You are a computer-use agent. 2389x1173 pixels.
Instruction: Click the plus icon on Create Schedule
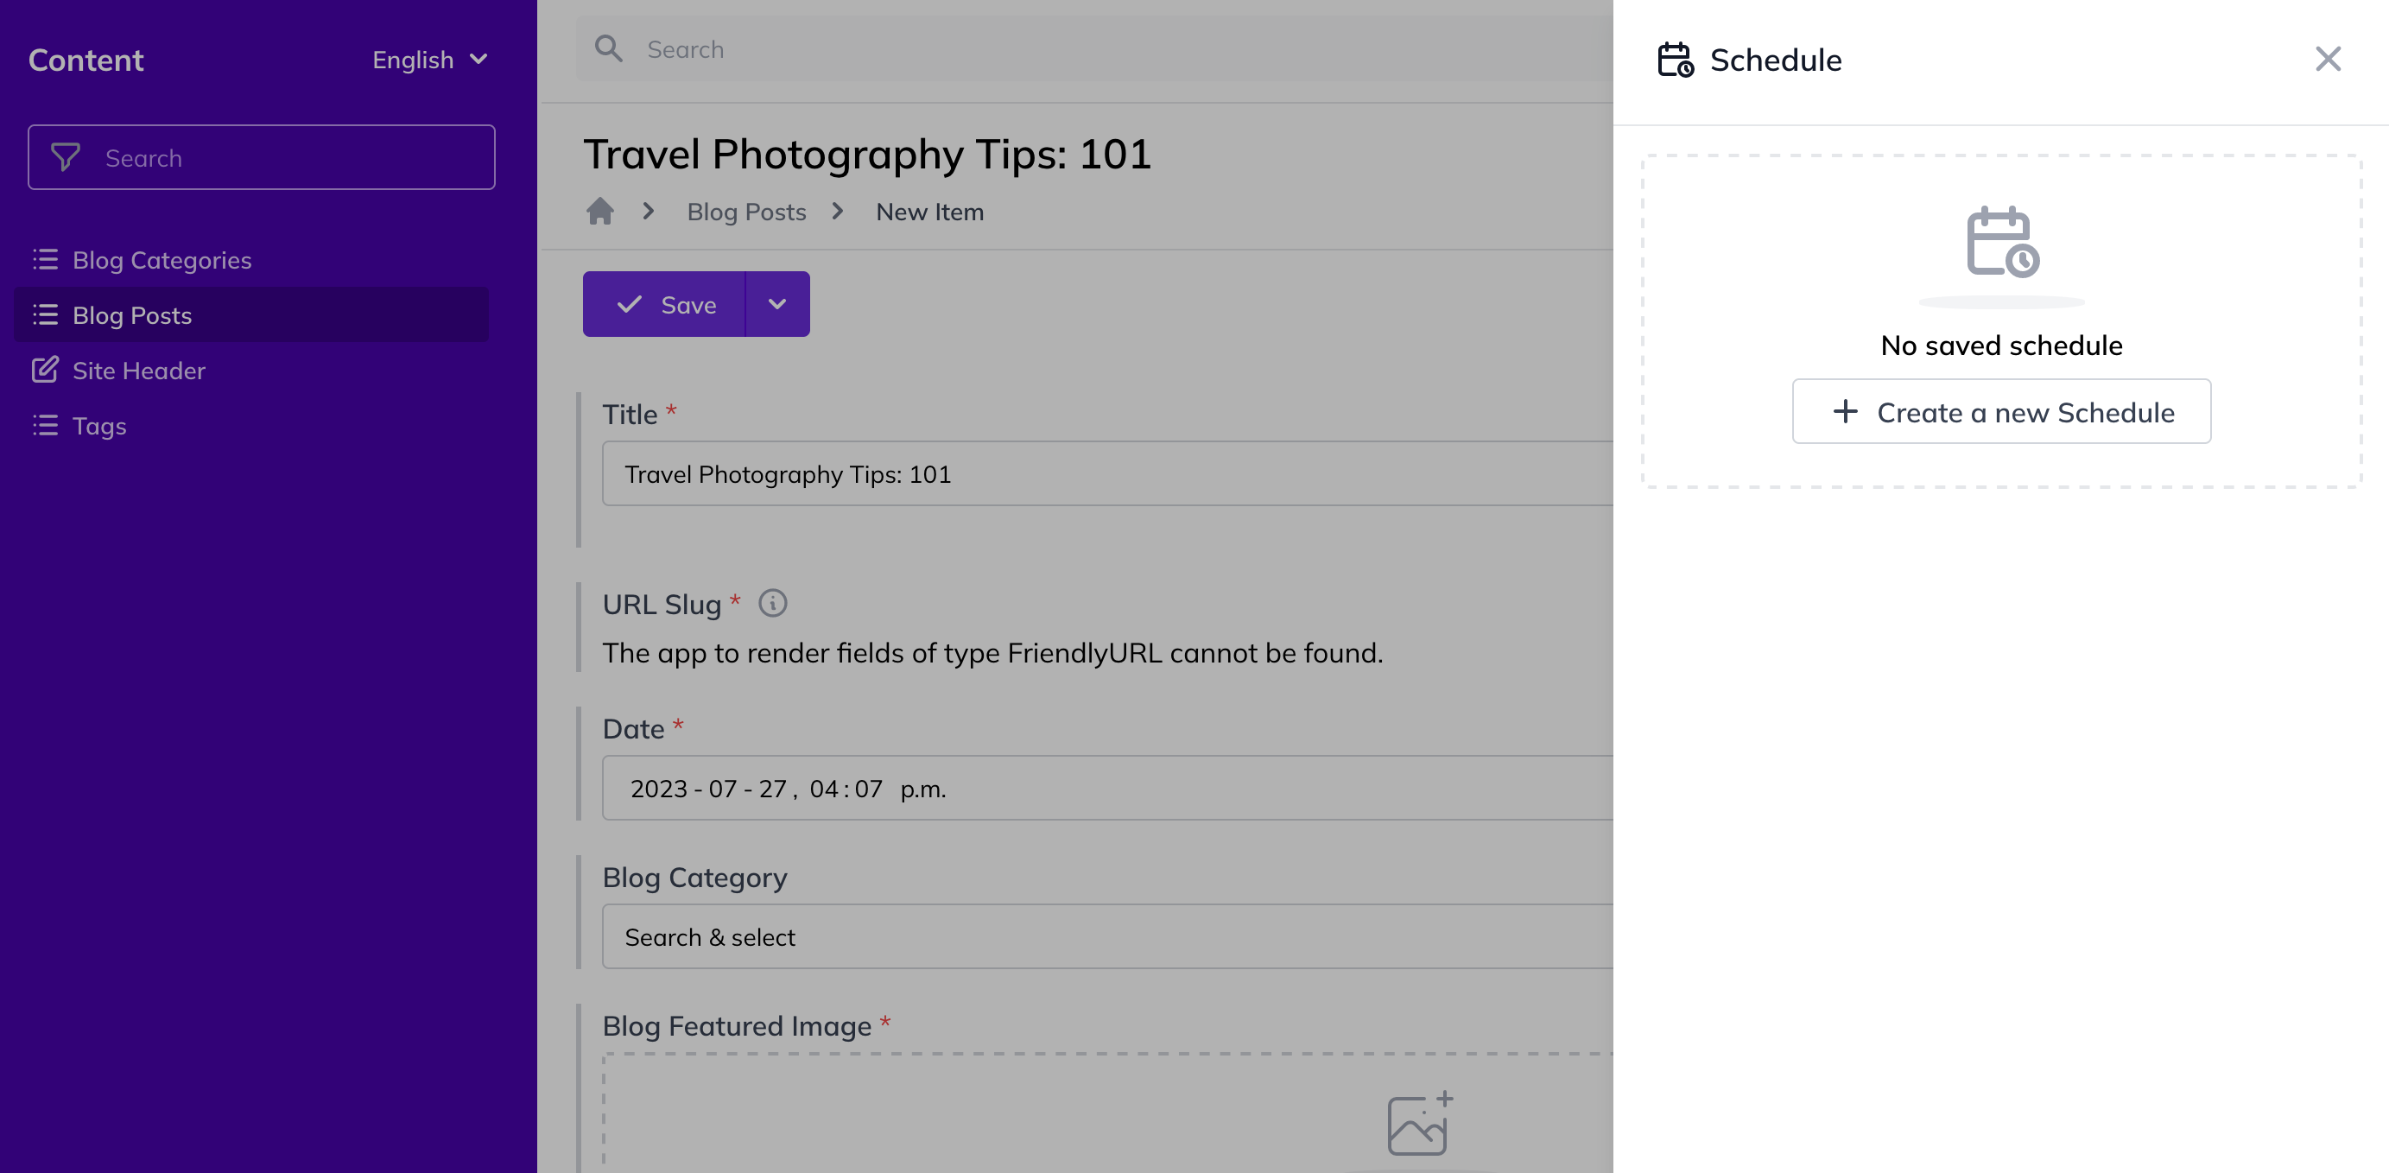coord(1846,412)
